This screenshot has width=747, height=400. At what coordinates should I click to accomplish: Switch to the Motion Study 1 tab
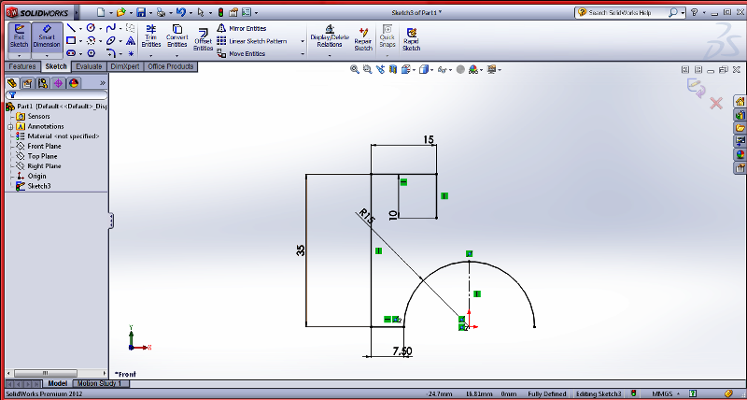[x=100, y=383]
